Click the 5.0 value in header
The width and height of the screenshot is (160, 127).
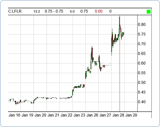click(72, 11)
